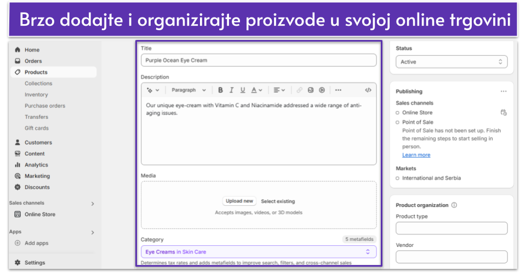The height and width of the screenshot is (276, 526).
Task: Toggle underline formatting in description
Action: pyautogui.click(x=243, y=90)
